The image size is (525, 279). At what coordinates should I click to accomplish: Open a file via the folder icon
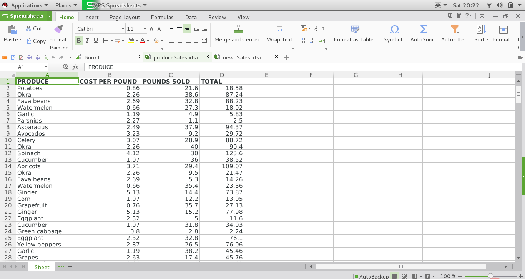pyautogui.click(x=5, y=57)
